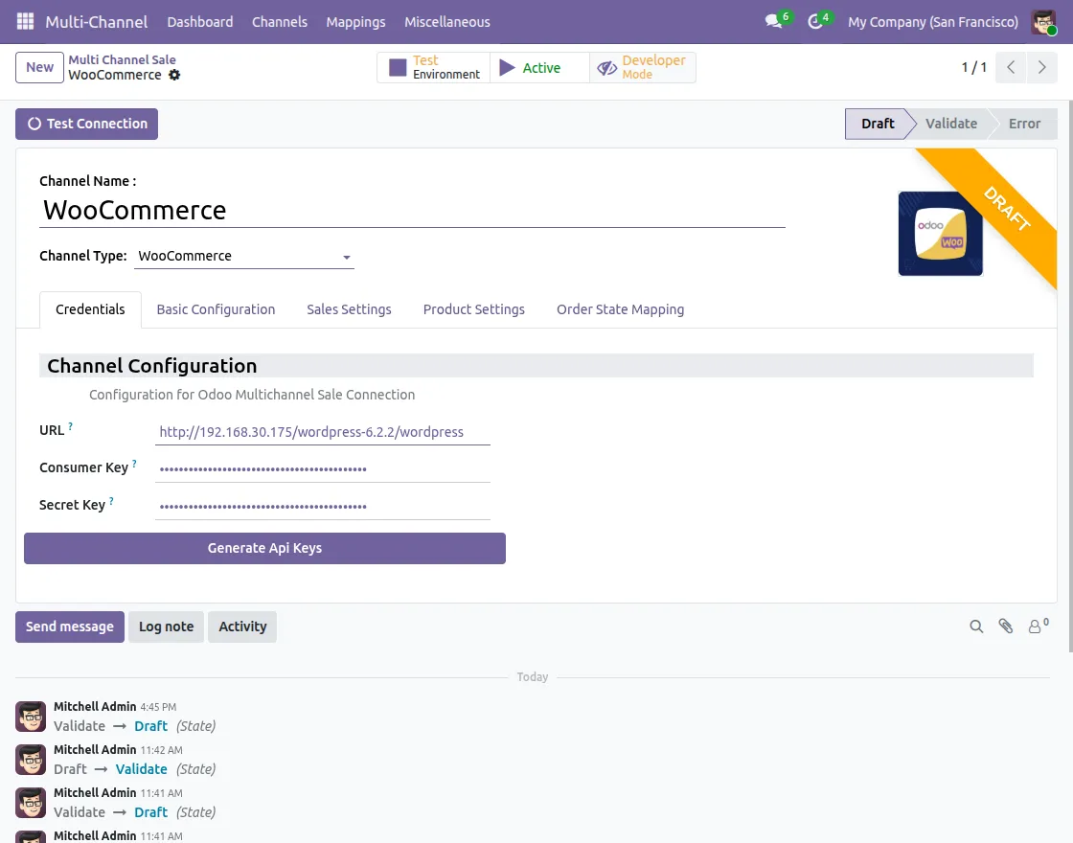Attach files with the paperclip icon
The image size is (1073, 843).
1005,627
